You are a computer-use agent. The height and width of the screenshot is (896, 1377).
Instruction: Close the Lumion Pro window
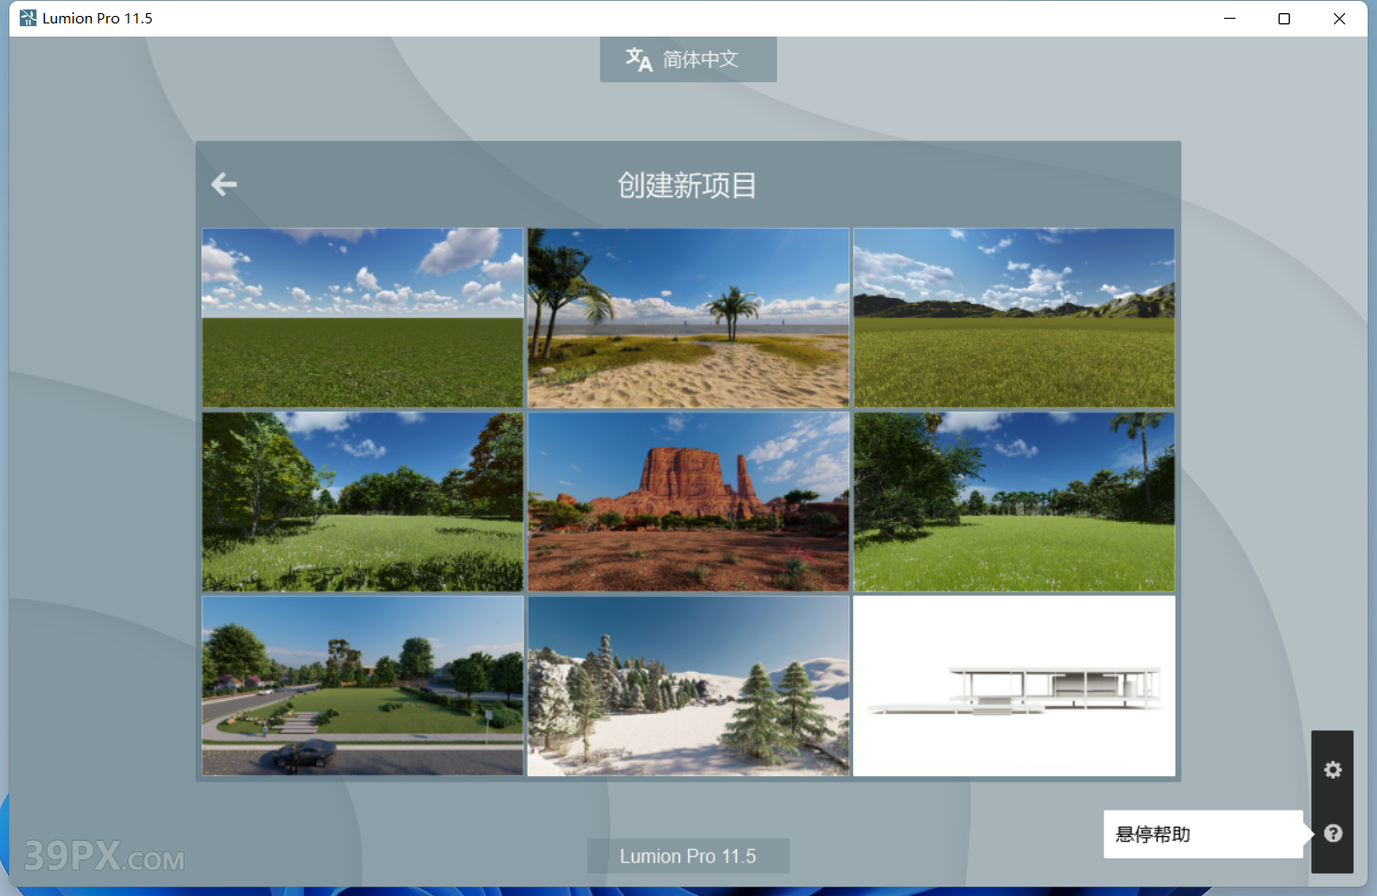[x=1339, y=19]
